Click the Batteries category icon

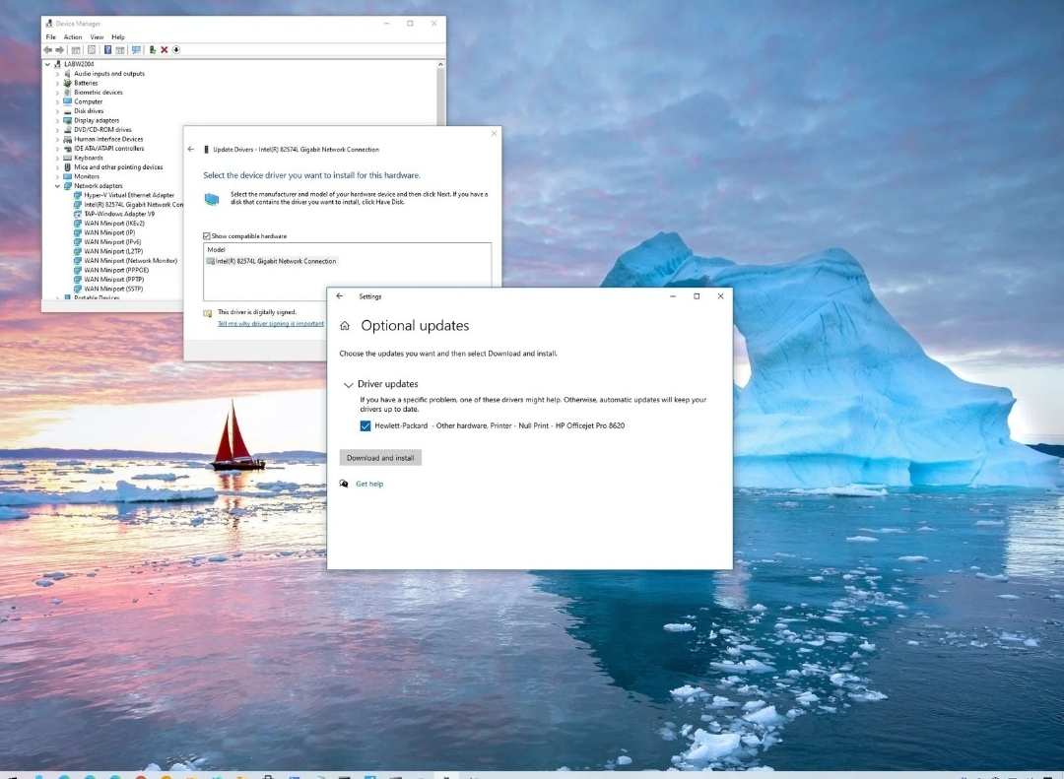[68, 83]
